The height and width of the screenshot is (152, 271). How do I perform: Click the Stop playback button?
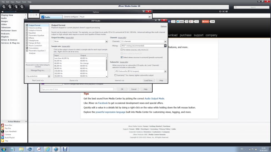(16, 7)
